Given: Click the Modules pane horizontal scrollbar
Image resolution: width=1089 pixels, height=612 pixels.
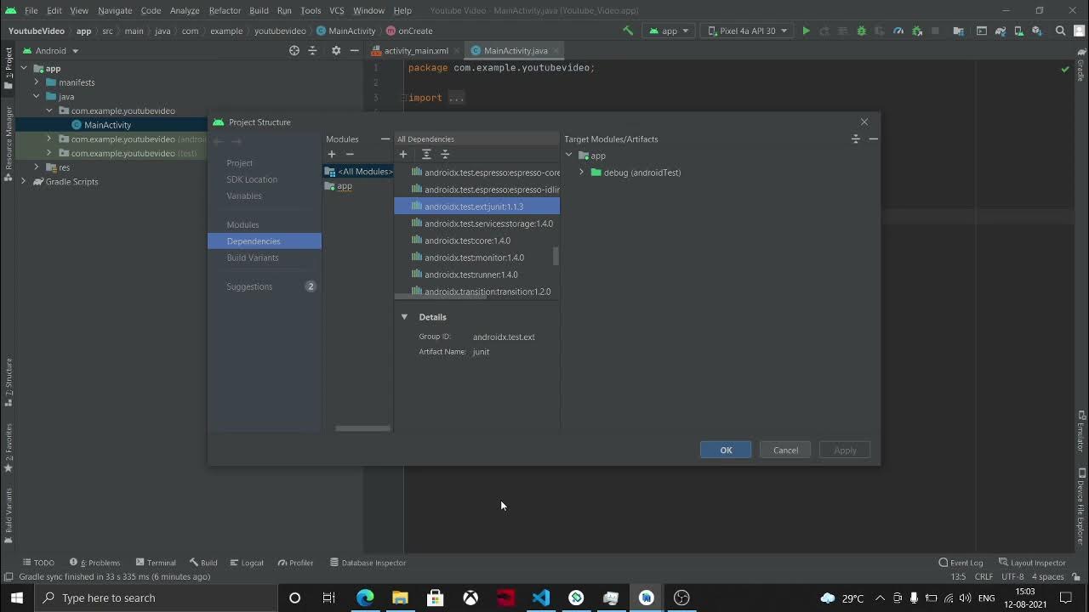Looking at the screenshot, I should (362, 428).
